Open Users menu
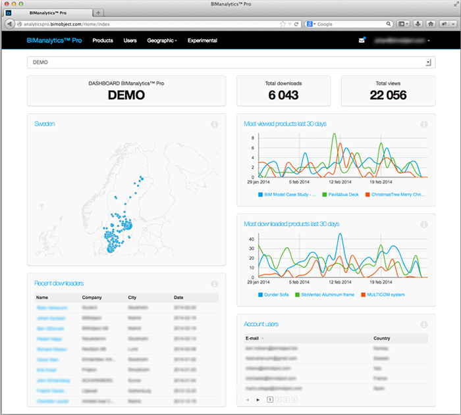Viewport: 461px width, 415px height. (x=130, y=41)
